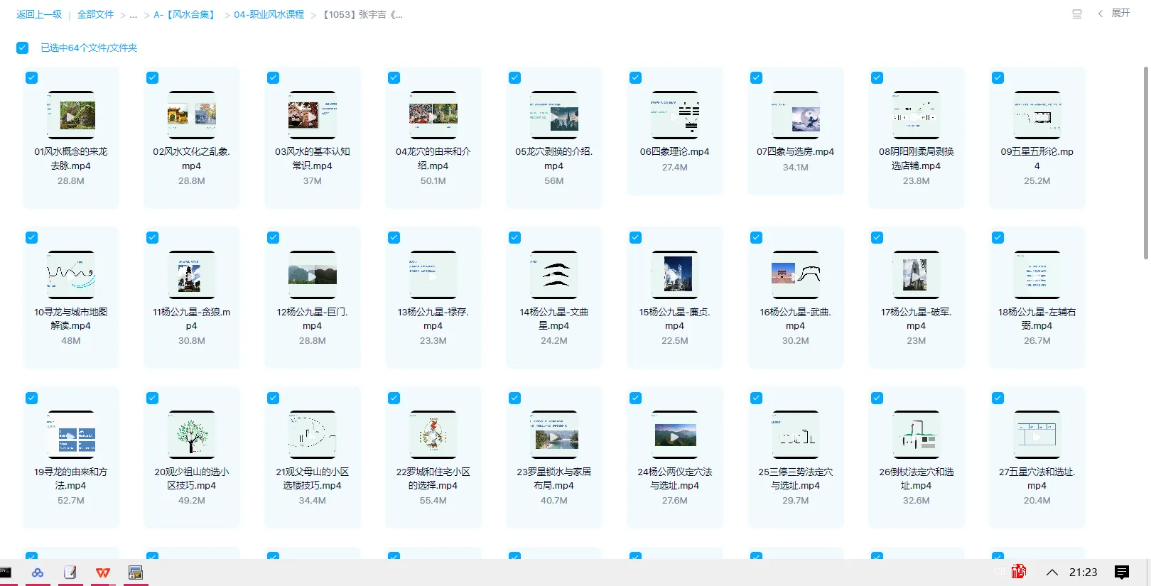This screenshot has width=1151, height=586.
Task: Open WPS Office from the taskbar
Action: click(103, 573)
